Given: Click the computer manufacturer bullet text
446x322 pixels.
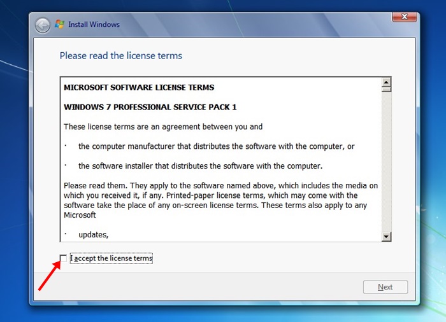Looking at the screenshot, I should tap(216, 146).
